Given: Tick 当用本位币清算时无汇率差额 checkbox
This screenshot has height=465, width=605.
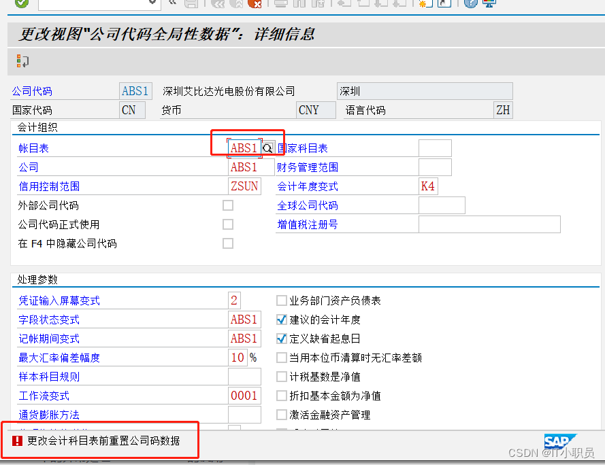Looking at the screenshot, I should click(282, 358).
